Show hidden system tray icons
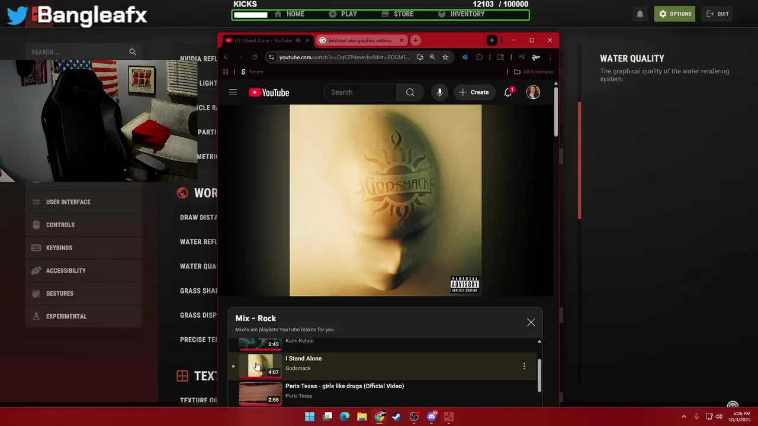Screen dimensions: 758x426 click(x=684, y=417)
